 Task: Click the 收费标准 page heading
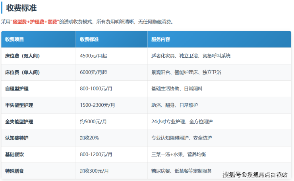[24, 8]
